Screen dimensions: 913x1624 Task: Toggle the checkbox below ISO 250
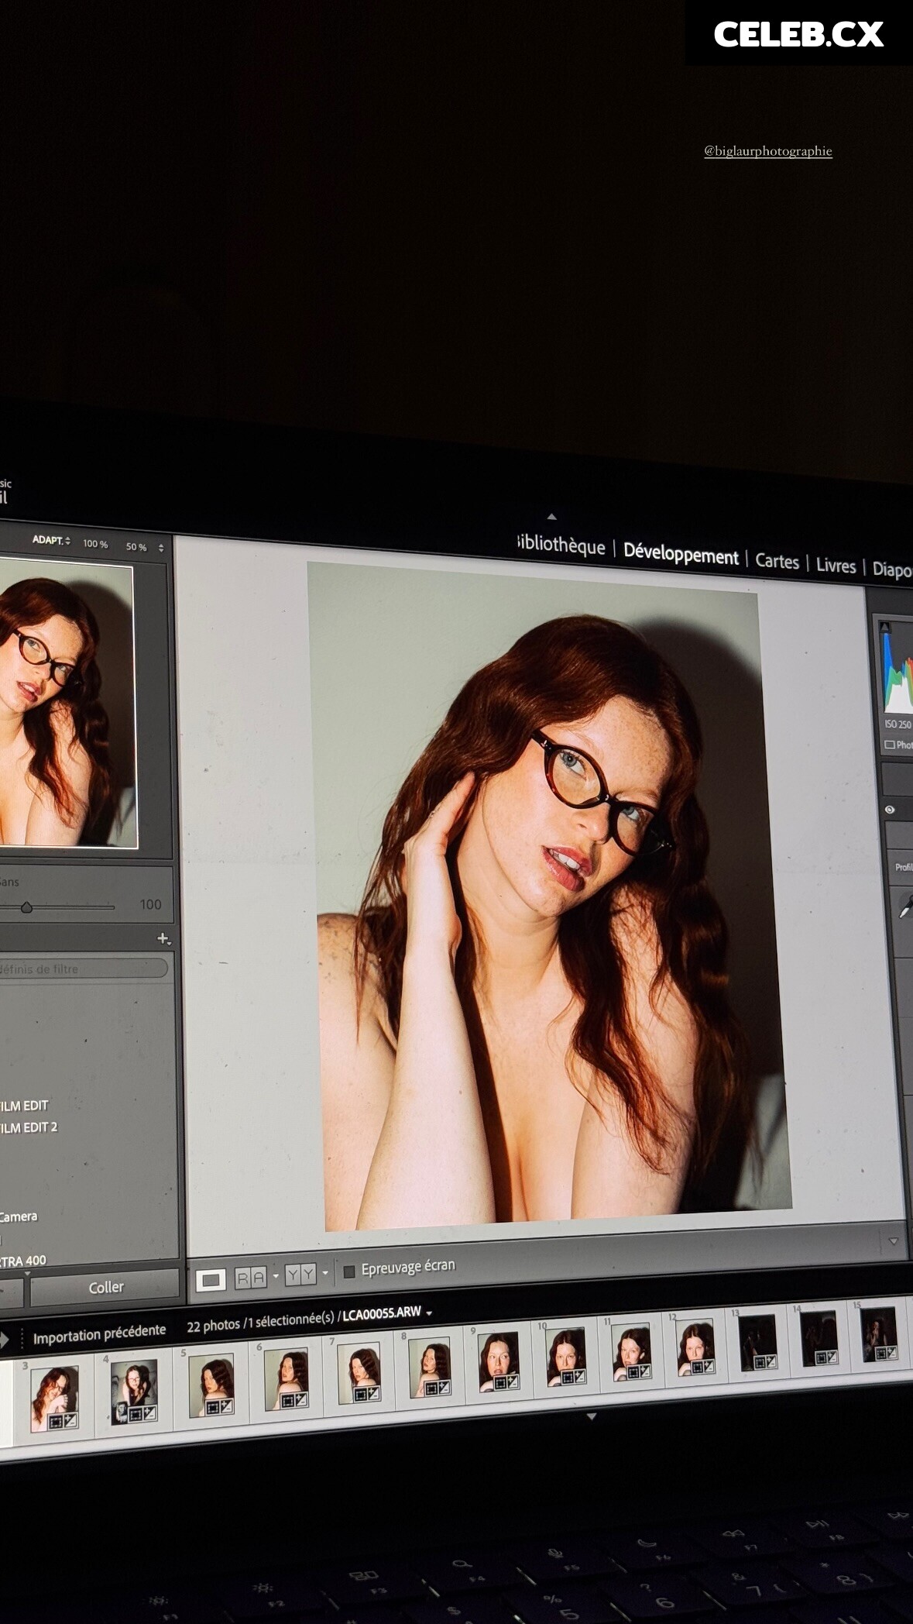(889, 745)
